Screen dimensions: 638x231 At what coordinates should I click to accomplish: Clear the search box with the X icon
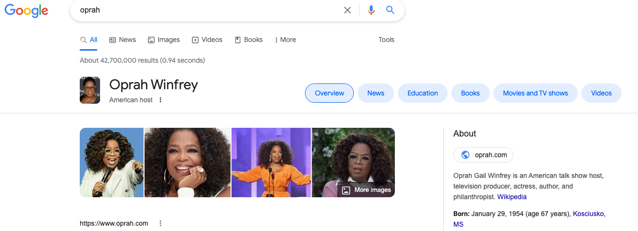tap(347, 10)
